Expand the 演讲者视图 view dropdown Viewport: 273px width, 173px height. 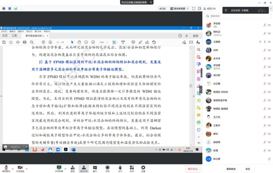pos(179,9)
